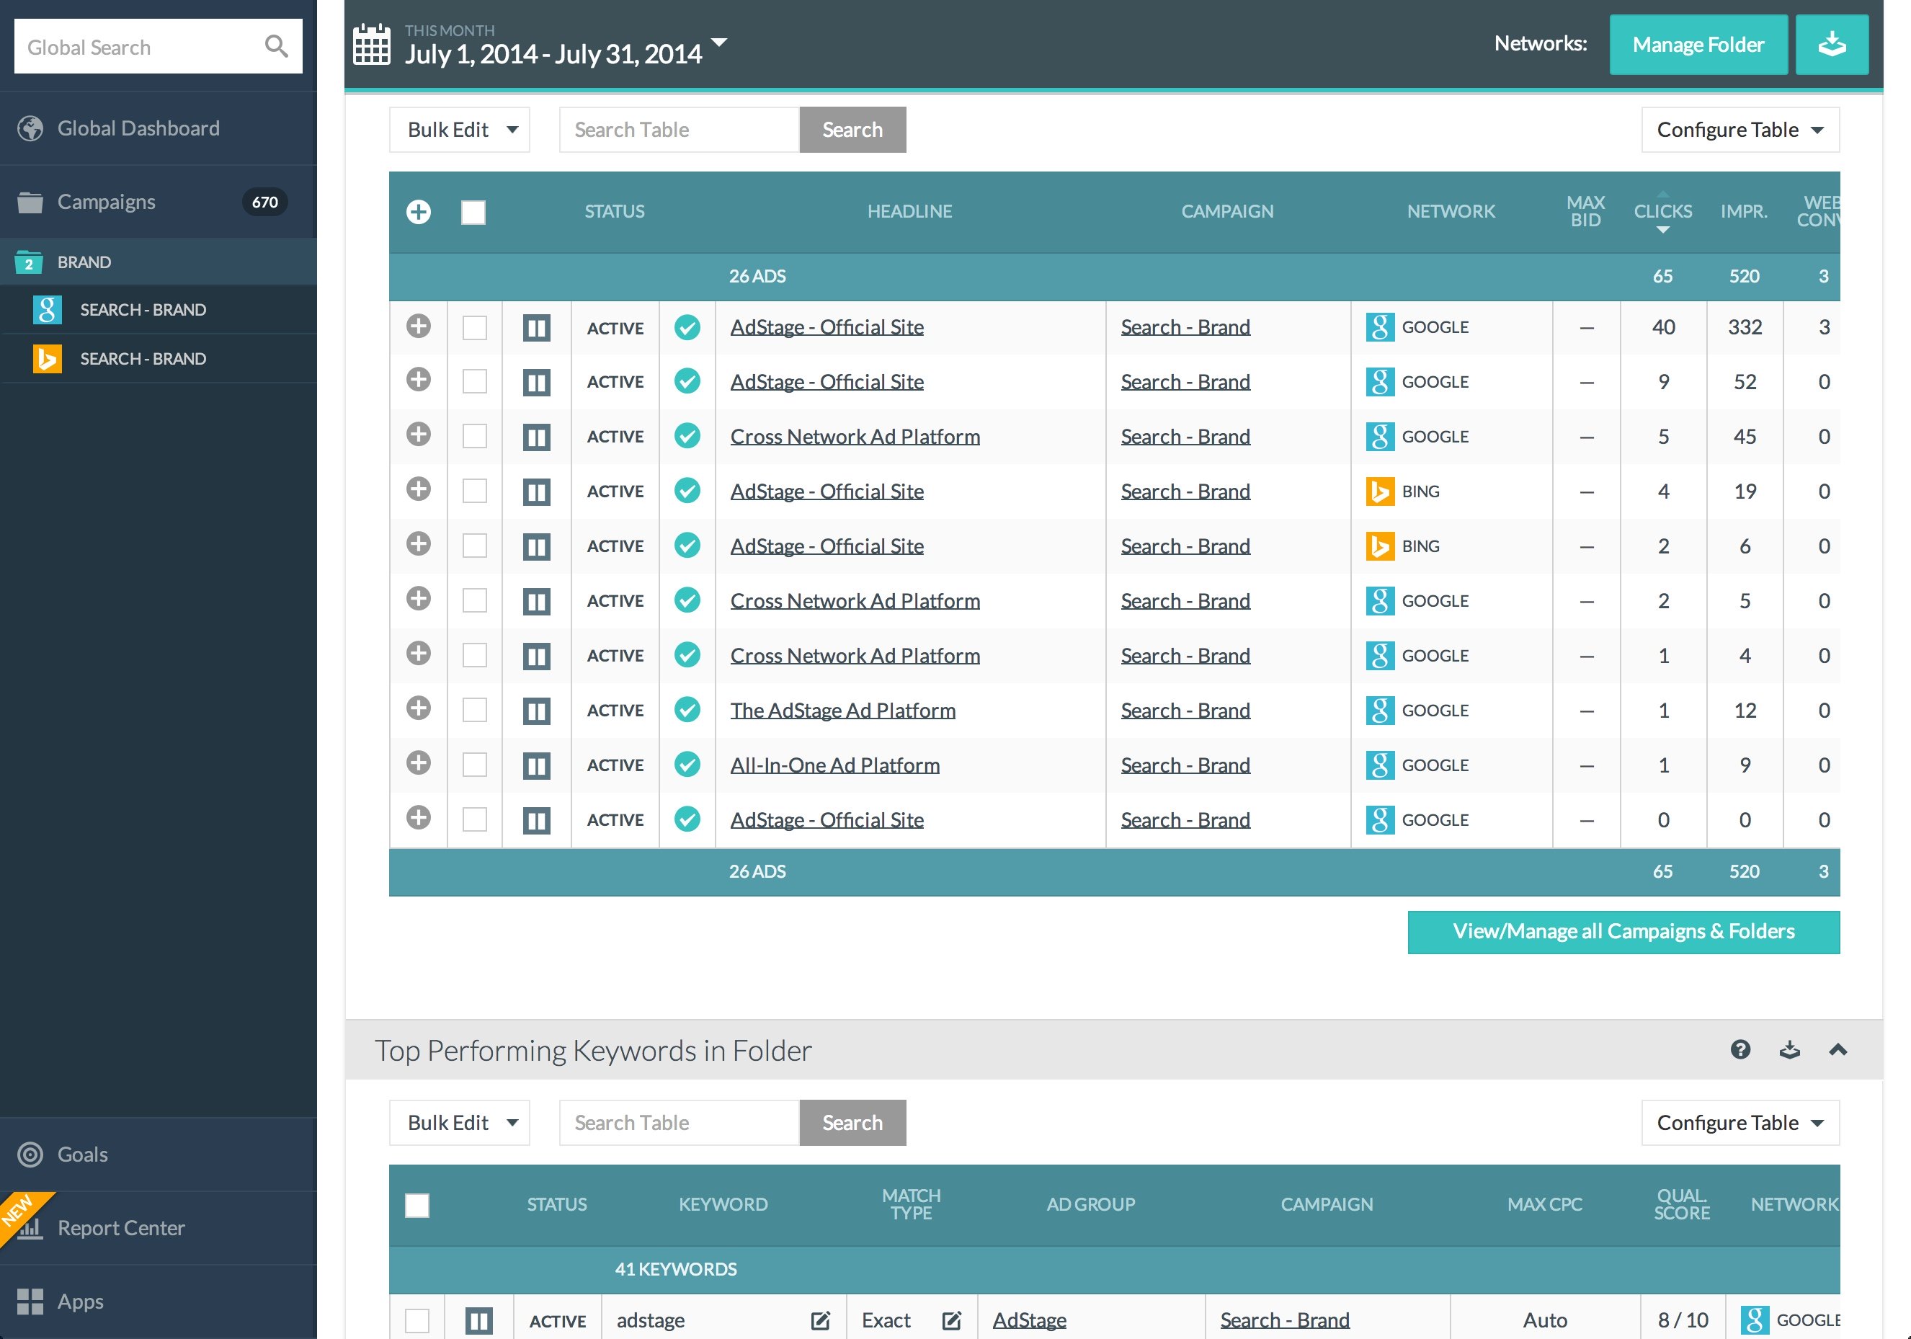This screenshot has height=1339, width=1911.
Task: Open the Global Dashboard from the sidebar
Action: pyautogui.click(x=138, y=128)
